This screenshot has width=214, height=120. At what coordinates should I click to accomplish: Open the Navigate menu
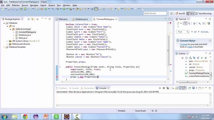(x=34, y=5)
